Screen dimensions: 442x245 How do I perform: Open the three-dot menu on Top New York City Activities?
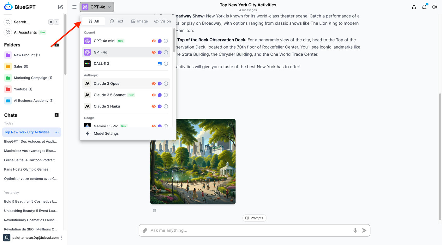(57, 132)
